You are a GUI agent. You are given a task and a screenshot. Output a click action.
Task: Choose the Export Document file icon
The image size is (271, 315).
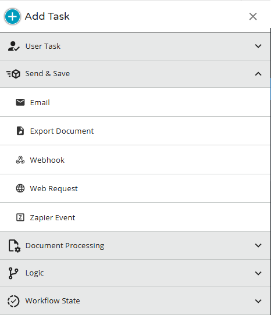(20, 131)
